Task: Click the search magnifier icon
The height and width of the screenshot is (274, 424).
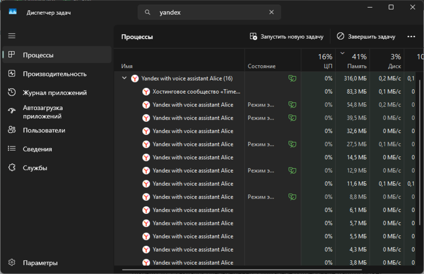Action: (x=148, y=12)
